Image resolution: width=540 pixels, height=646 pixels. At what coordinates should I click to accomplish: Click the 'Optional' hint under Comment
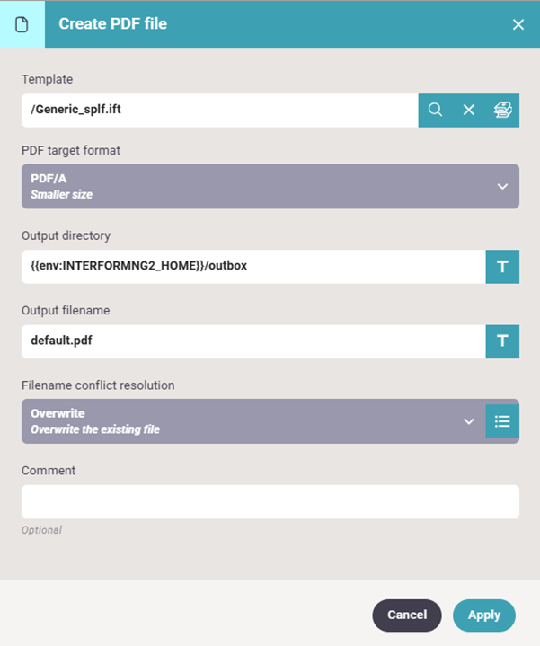pyautogui.click(x=41, y=530)
